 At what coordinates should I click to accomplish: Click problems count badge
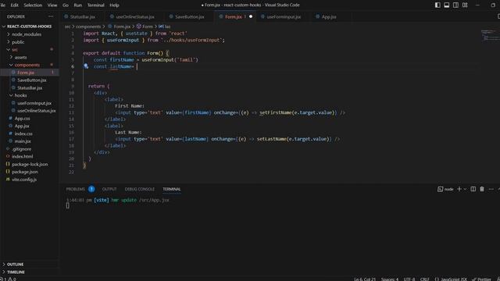tap(91, 189)
